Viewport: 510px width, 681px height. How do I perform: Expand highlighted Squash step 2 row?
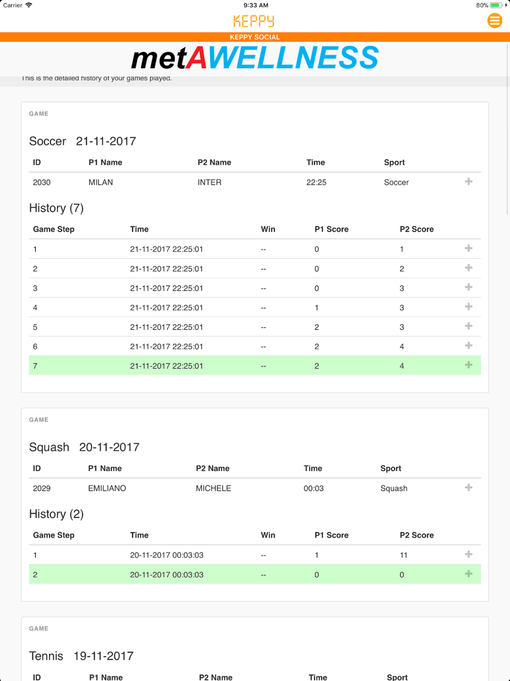(469, 574)
